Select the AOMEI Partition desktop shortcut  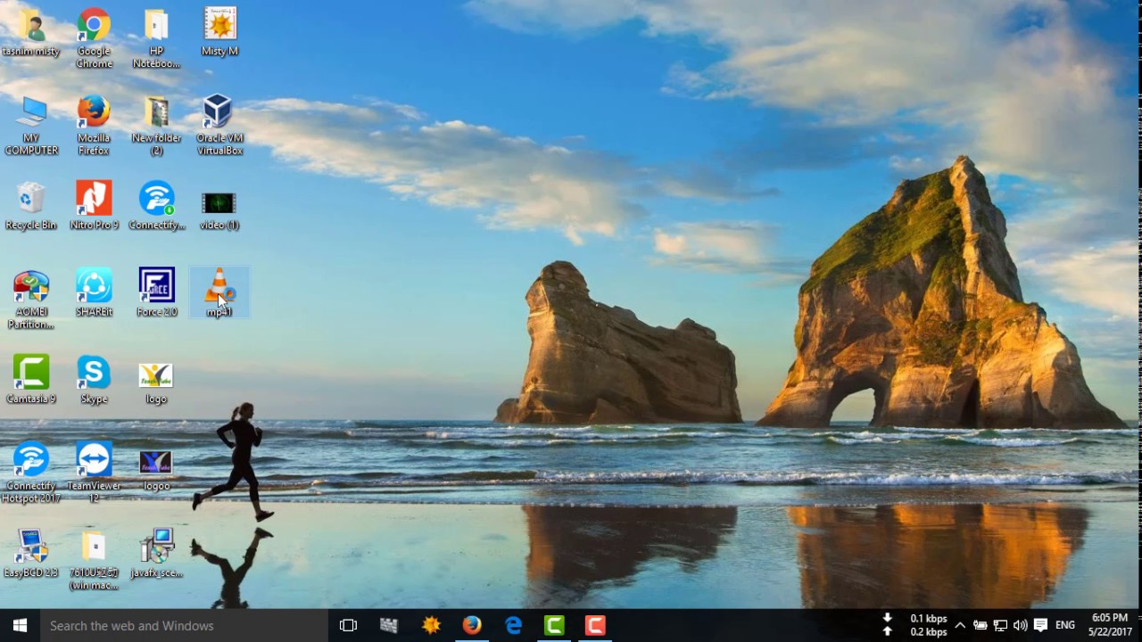31,300
